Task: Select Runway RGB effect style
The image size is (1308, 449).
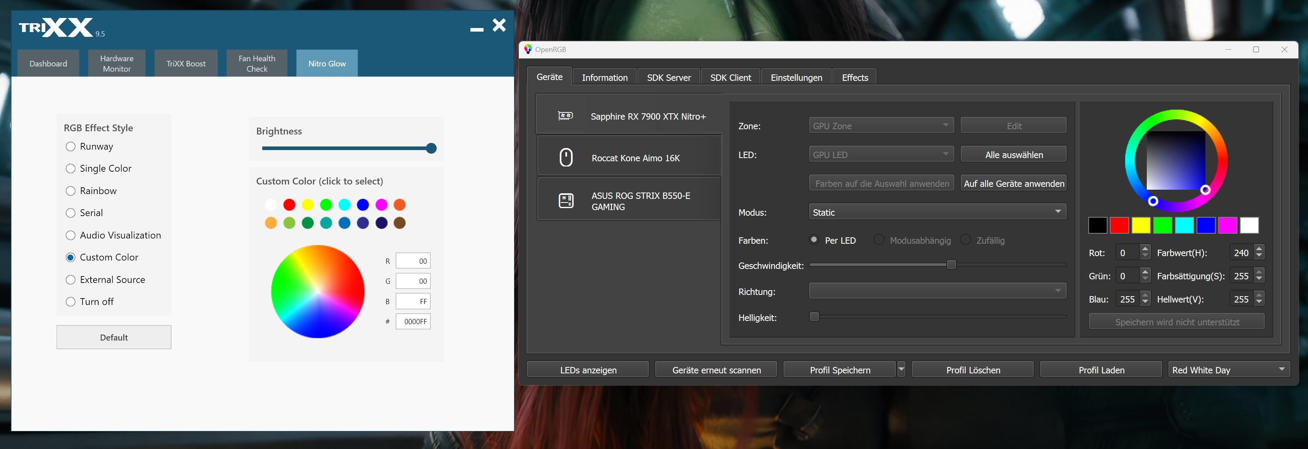Action: point(71,146)
